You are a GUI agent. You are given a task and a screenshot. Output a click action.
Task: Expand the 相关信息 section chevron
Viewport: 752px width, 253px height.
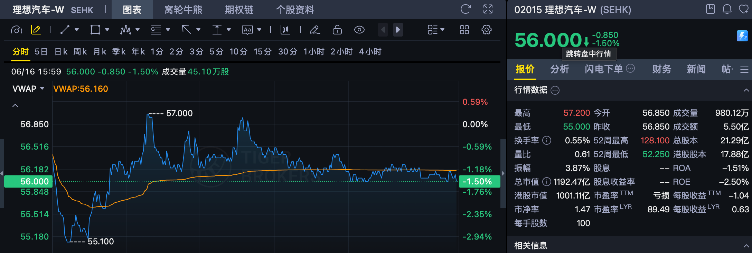pyautogui.click(x=746, y=246)
